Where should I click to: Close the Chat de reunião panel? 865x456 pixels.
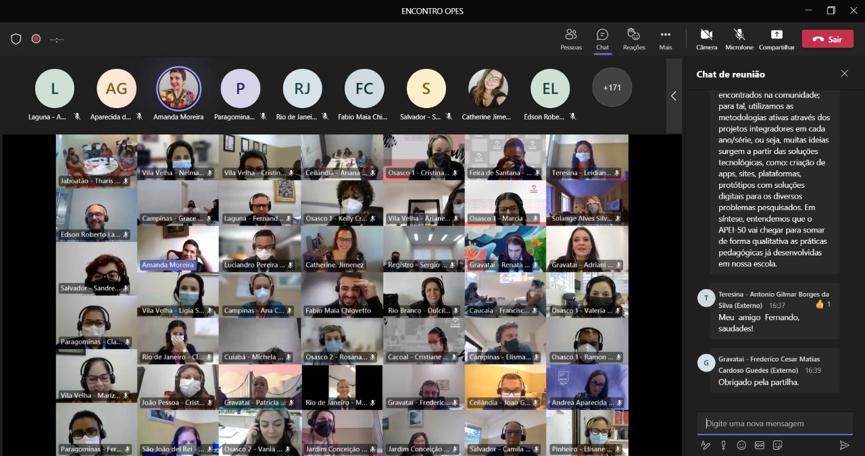(844, 74)
